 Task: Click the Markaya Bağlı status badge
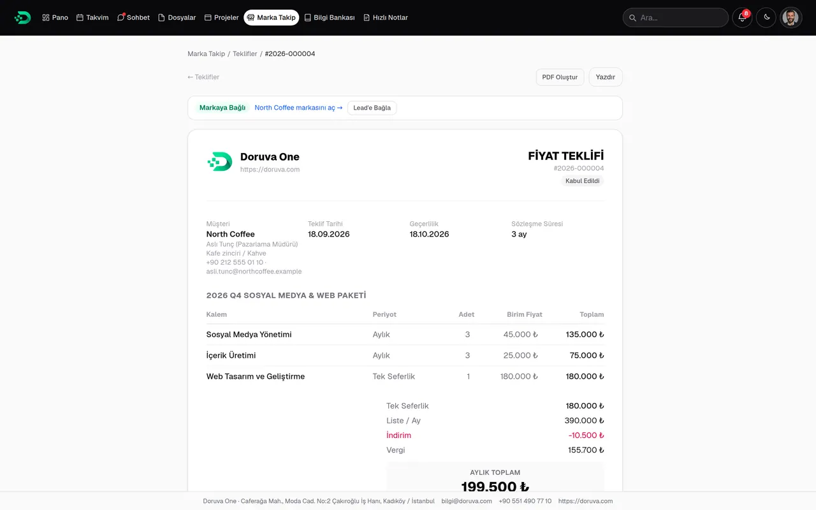point(222,108)
